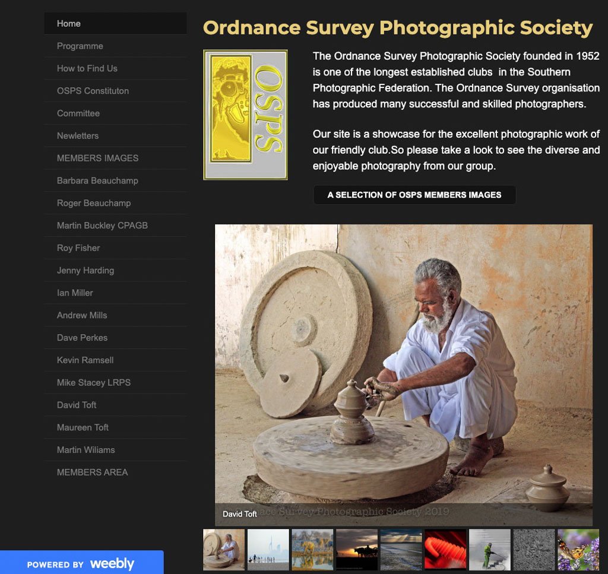This screenshot has width=608, height=574.
Task: Open the tiger reflection thumbnail
Action: [x=312, y=549]
